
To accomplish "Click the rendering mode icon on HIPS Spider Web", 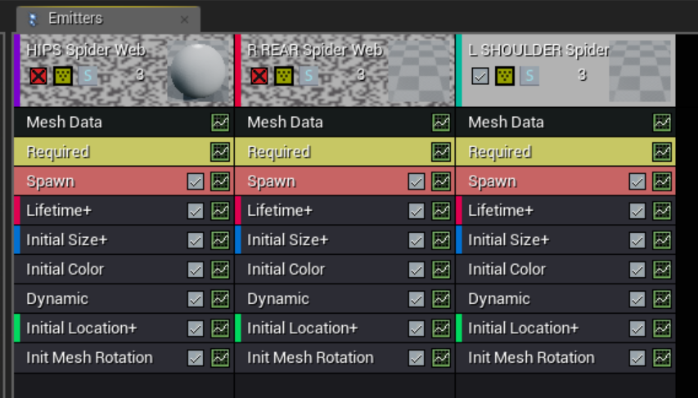I will click(x=63, y=76).
